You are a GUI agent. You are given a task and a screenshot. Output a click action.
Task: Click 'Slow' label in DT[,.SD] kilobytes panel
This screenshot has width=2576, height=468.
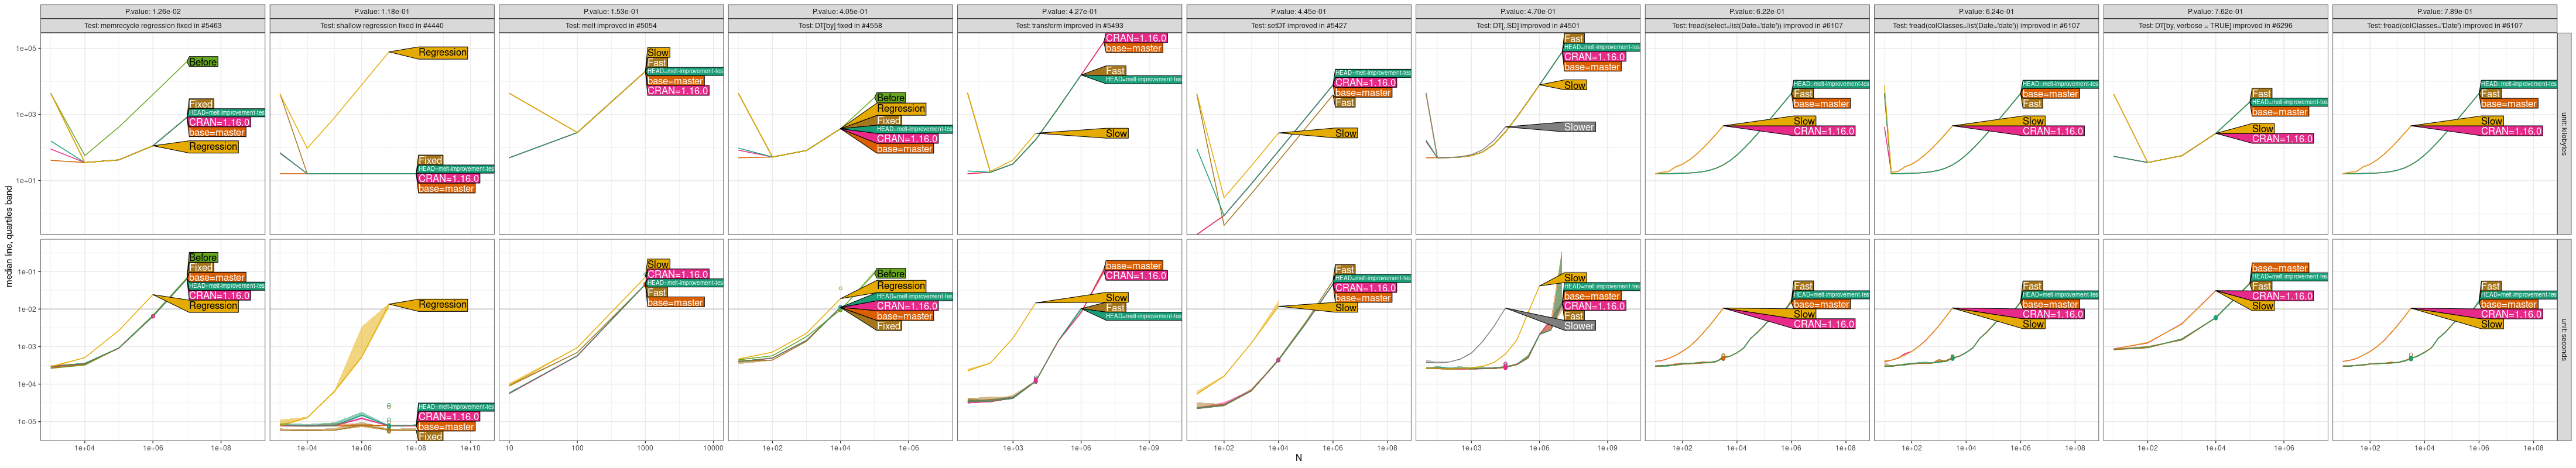point(1575,85)
